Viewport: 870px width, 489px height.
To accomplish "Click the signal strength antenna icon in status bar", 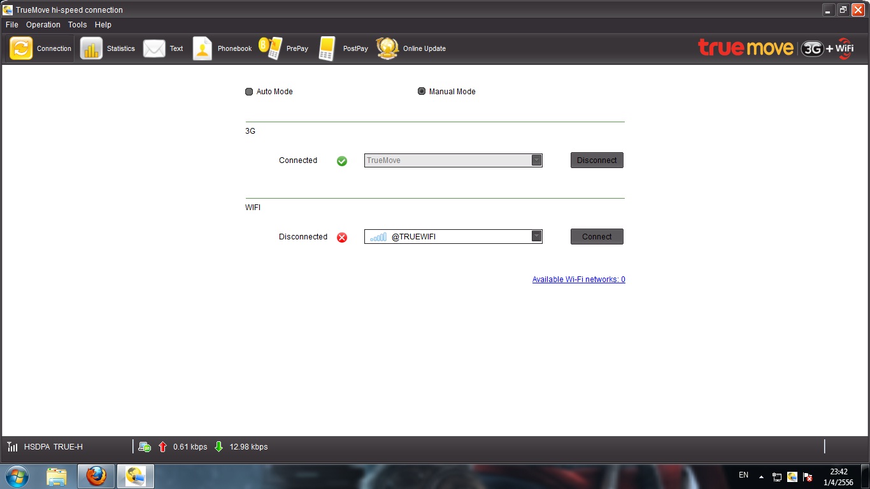I will pyautogui.click(x=13, y=447).
